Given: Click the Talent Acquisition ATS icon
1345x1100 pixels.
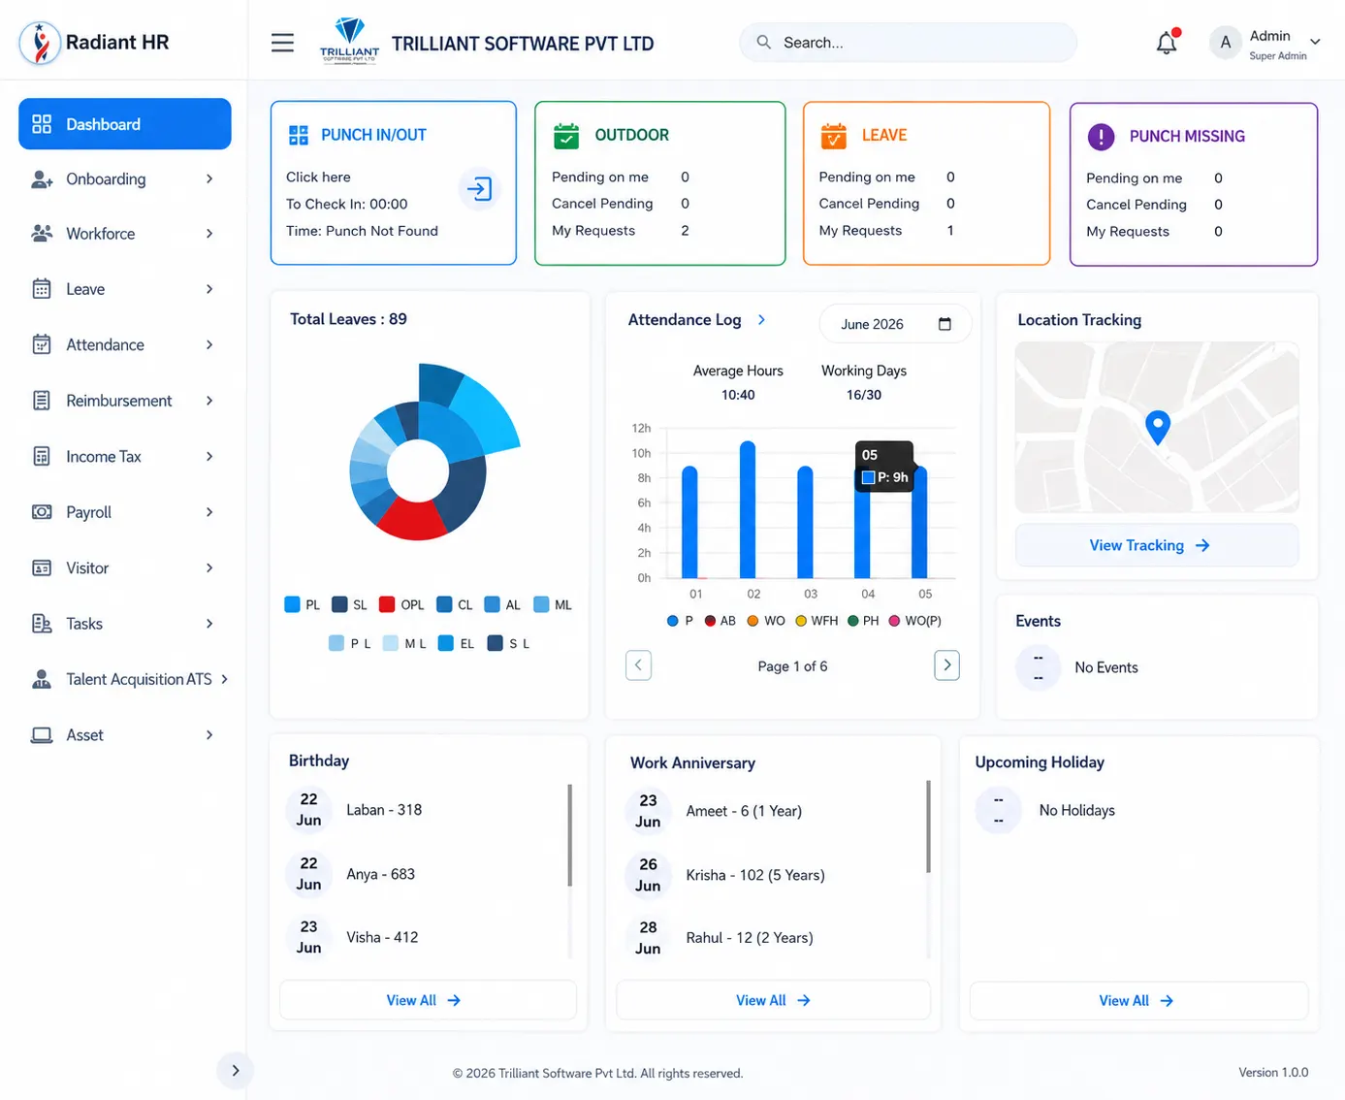Looking at the screenshot, I should tap(42, 679).
